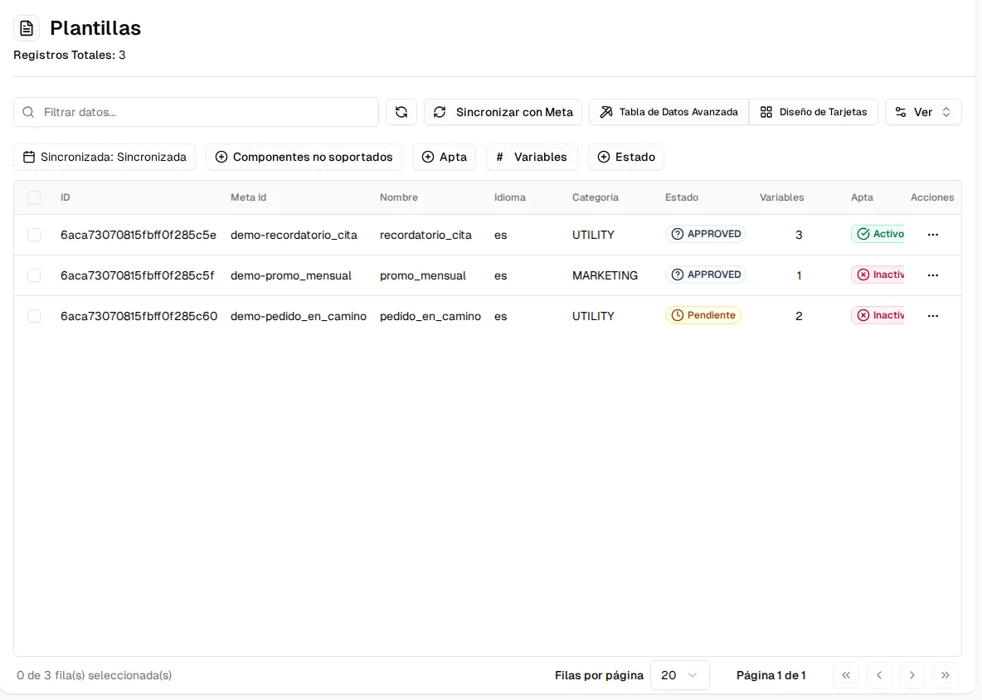The width and height of the screenshot is (982, 700).
Task: Sort by the Nombre column header
Action: pos(398,197)
